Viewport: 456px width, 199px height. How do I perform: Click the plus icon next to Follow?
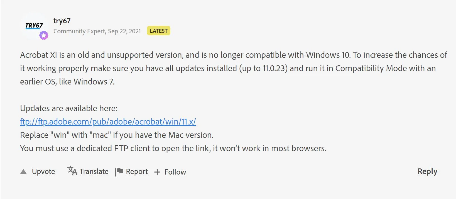[158, 172]
